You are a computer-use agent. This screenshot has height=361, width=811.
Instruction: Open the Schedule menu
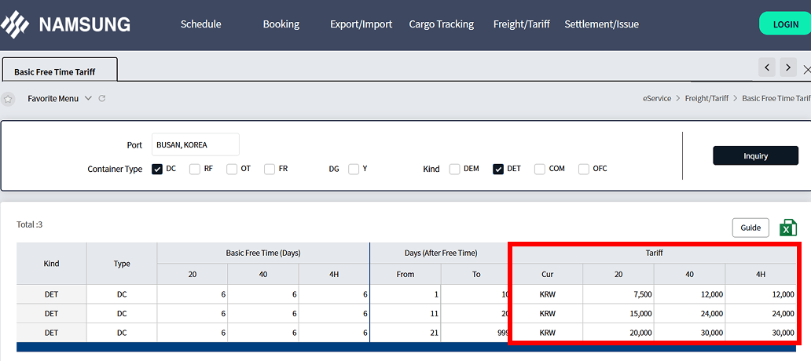coord(200,24)
